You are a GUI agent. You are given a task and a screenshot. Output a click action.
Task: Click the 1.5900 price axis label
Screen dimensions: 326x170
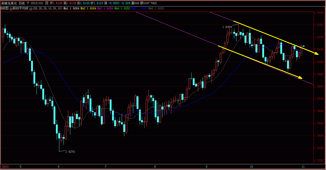coord(319,74)
